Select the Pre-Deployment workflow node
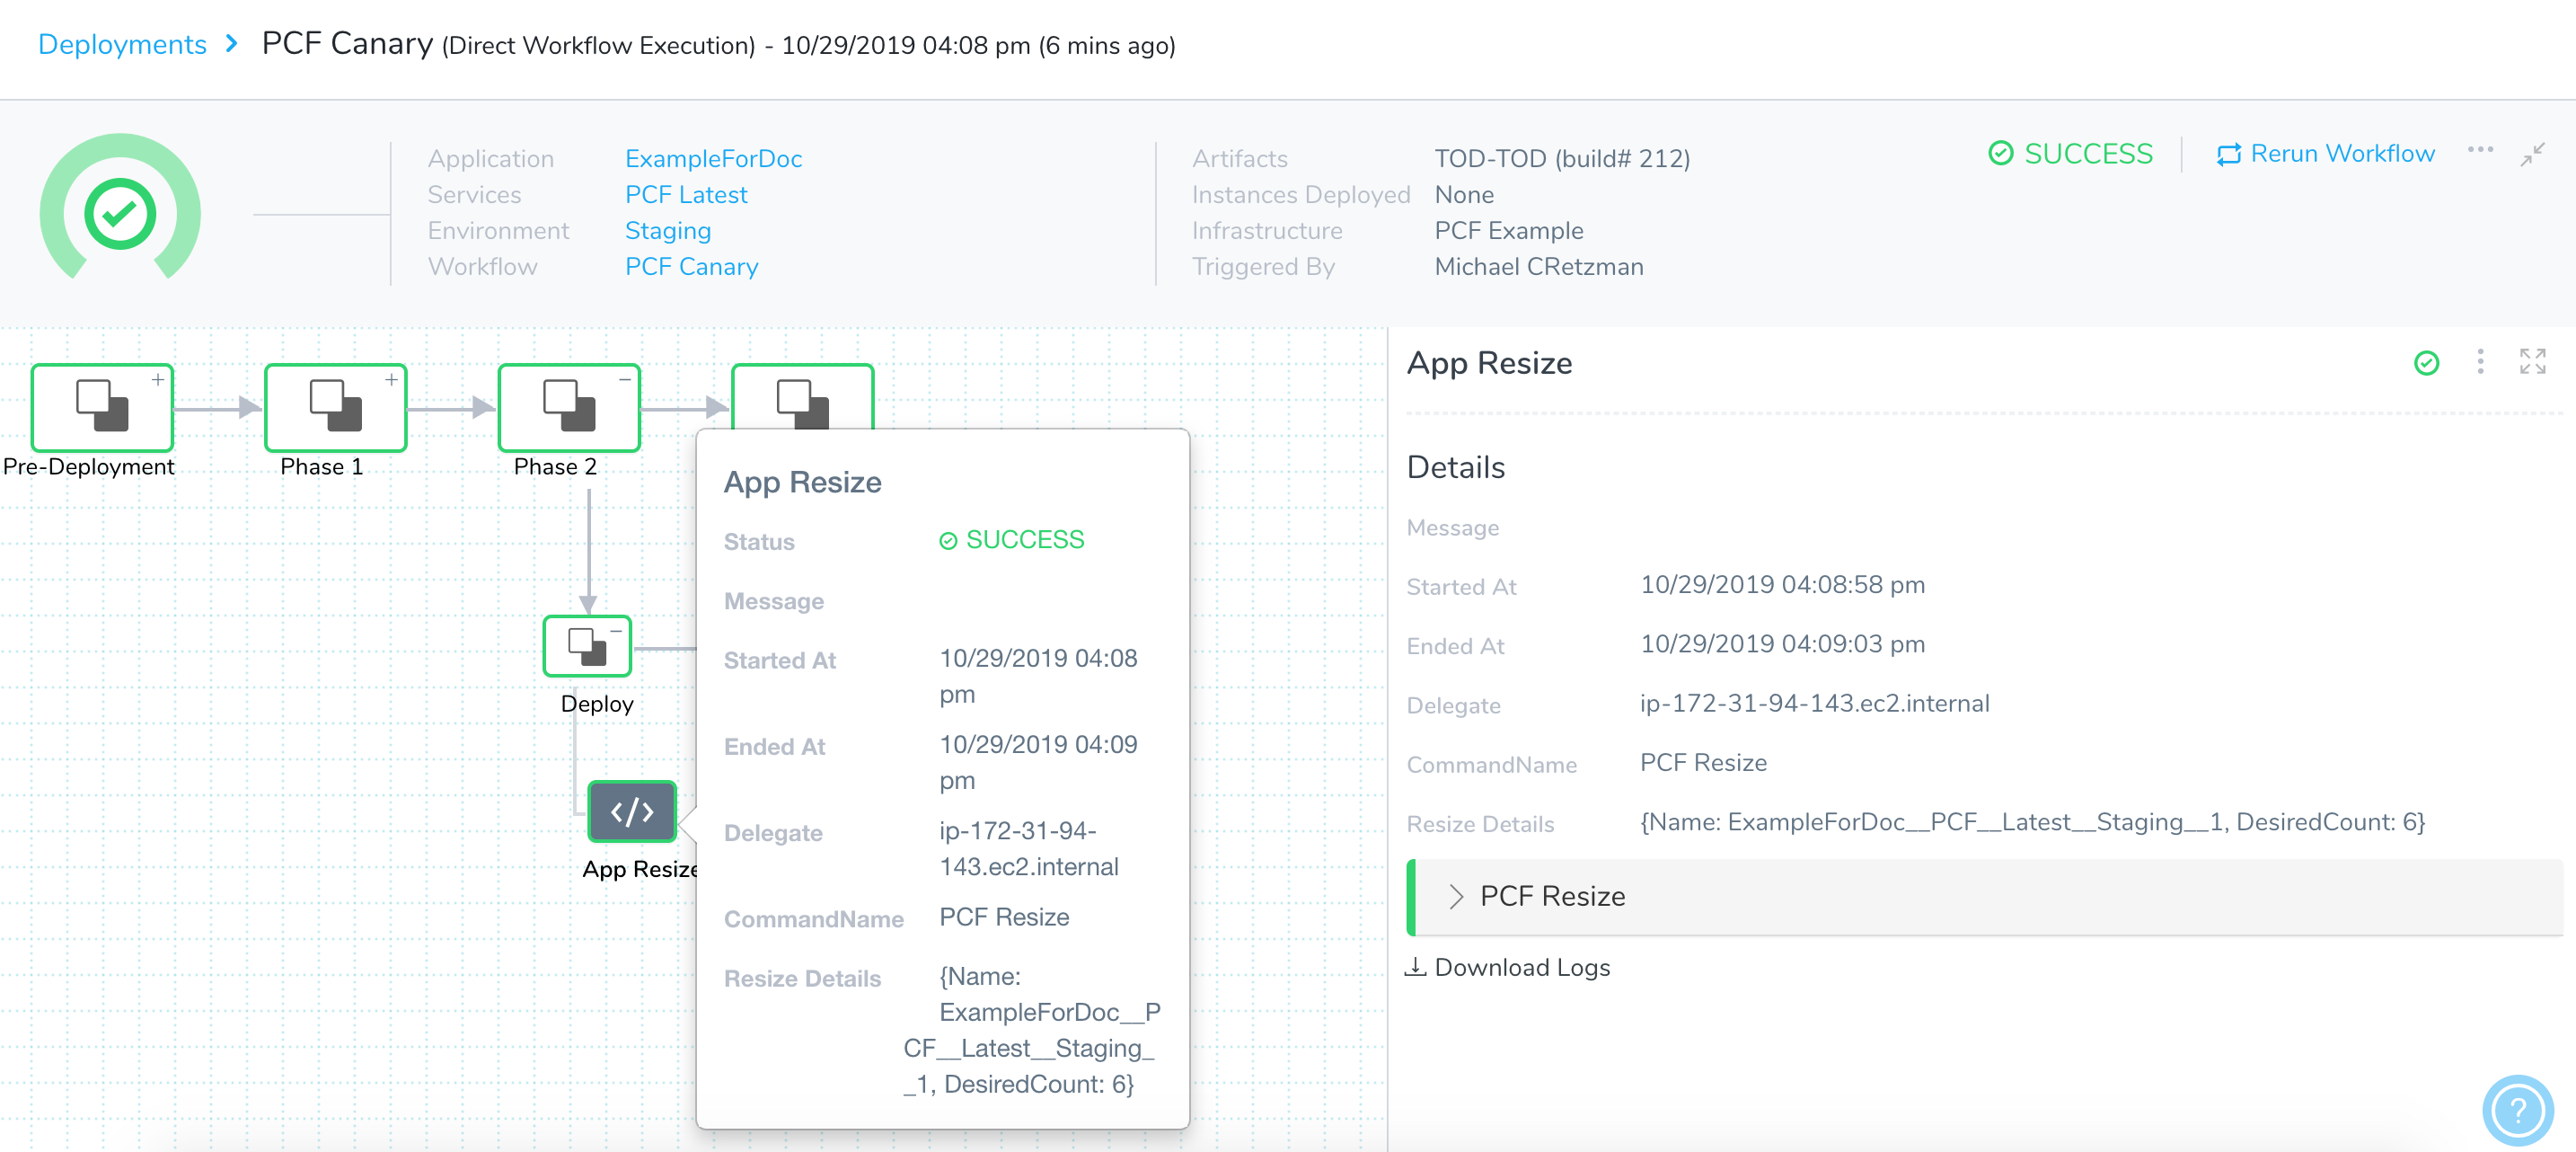 pos(102,407)
